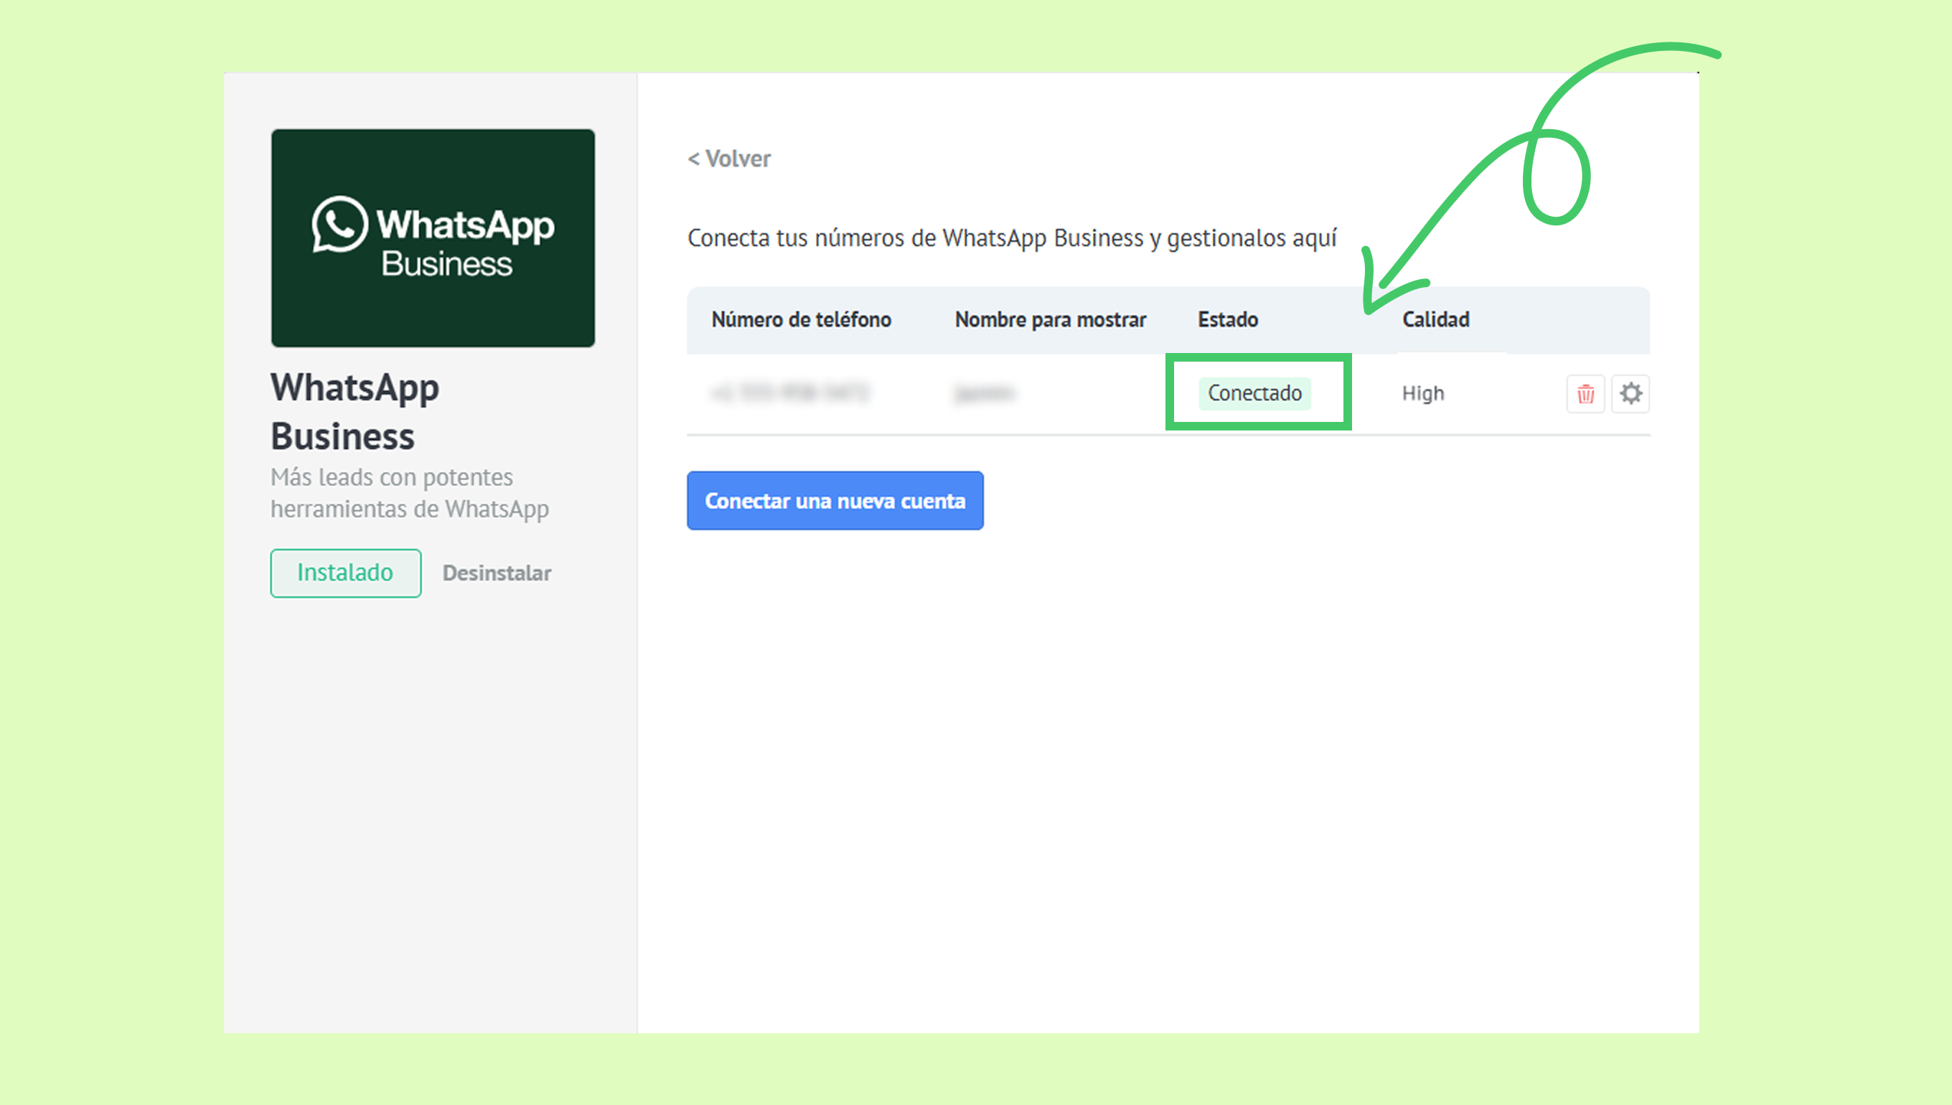Image resolution: width=1952 pixels, height=1105 pixels.
Task: Open the gear settings icon for the number
Action: point(1630,394)
